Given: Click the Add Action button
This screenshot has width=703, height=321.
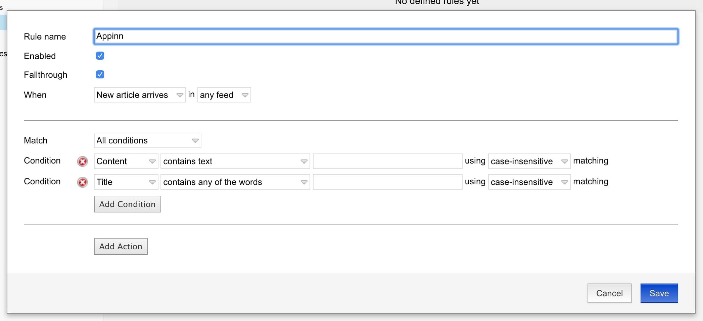Looking at the screenshot, I should 121,246.
